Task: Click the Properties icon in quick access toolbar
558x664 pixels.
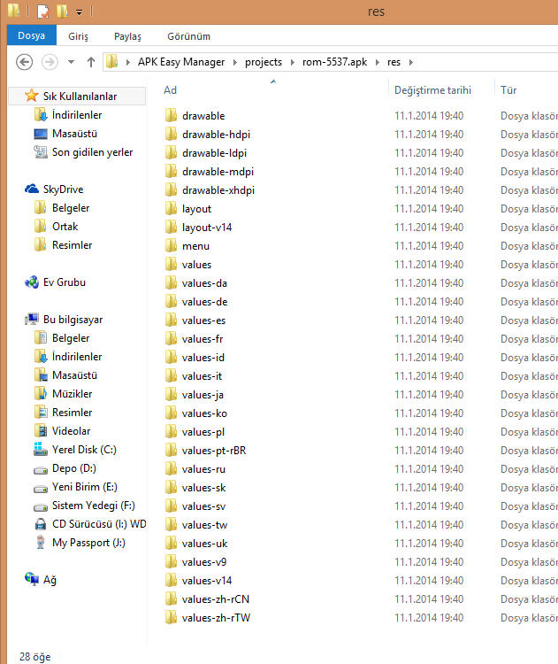Action: 42,12
